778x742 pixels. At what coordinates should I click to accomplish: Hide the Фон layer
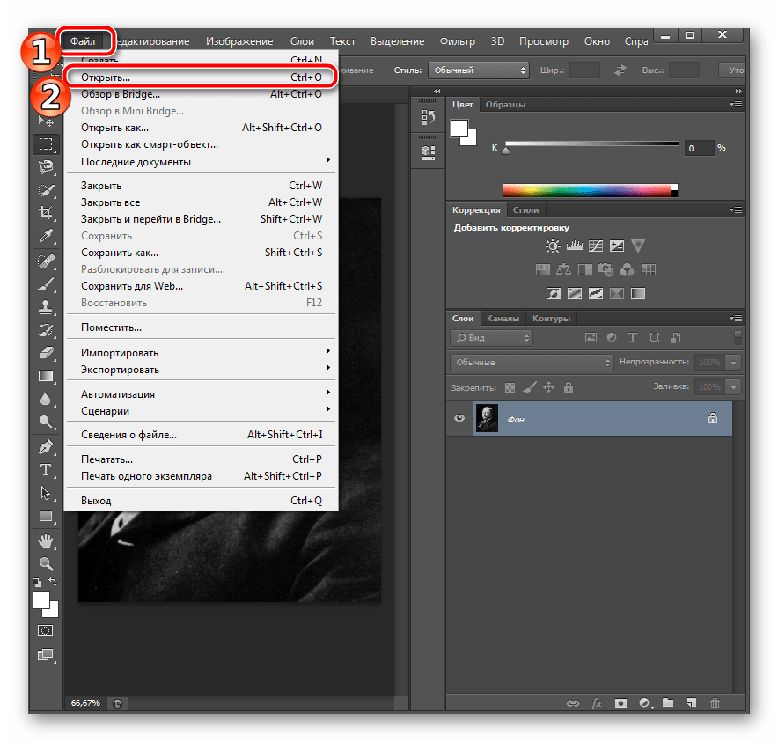click(459, 418)
